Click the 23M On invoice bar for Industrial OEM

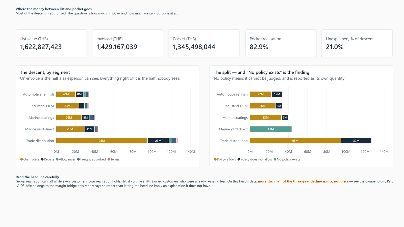pos(67,106)
